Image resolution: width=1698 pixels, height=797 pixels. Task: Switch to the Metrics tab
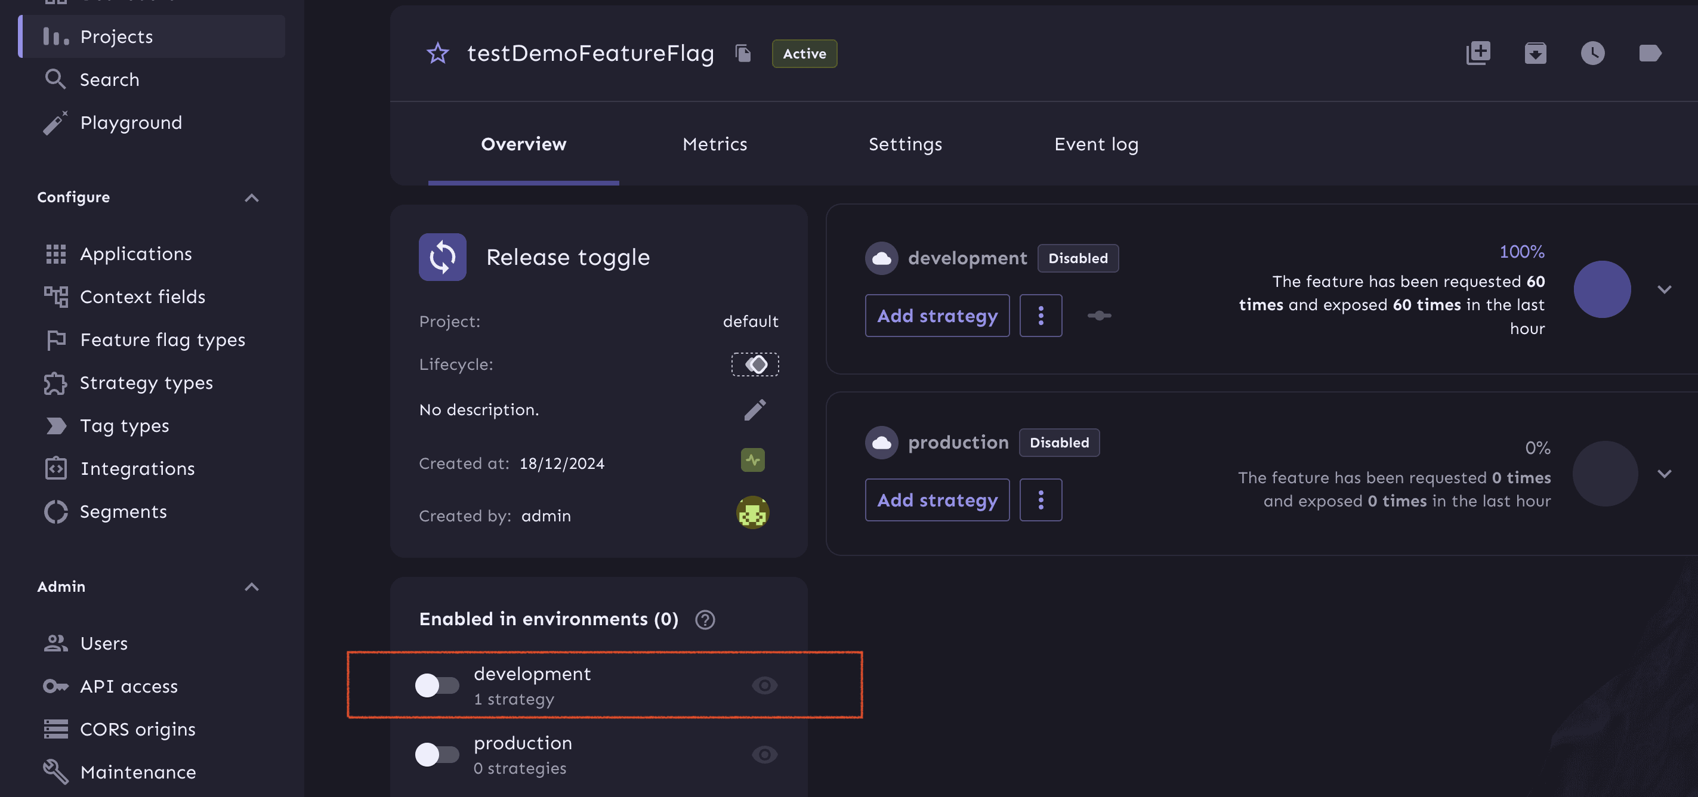715,144
